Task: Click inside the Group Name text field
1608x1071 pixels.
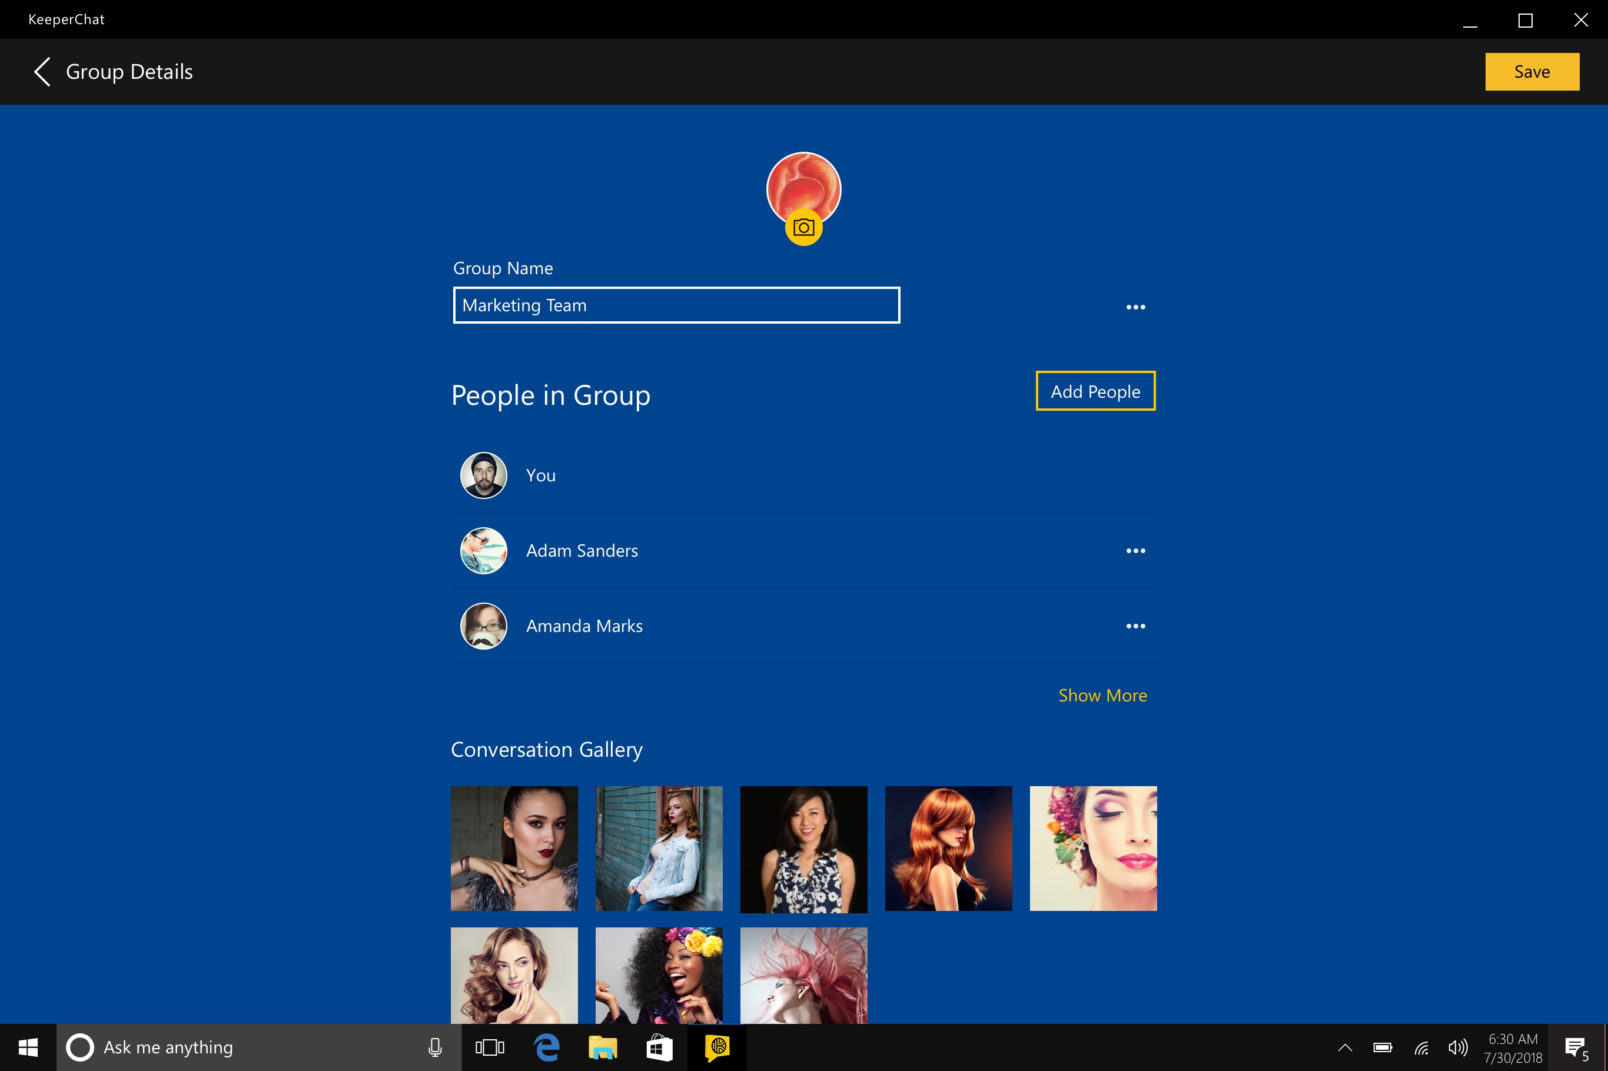Action: tap(676, 305)
